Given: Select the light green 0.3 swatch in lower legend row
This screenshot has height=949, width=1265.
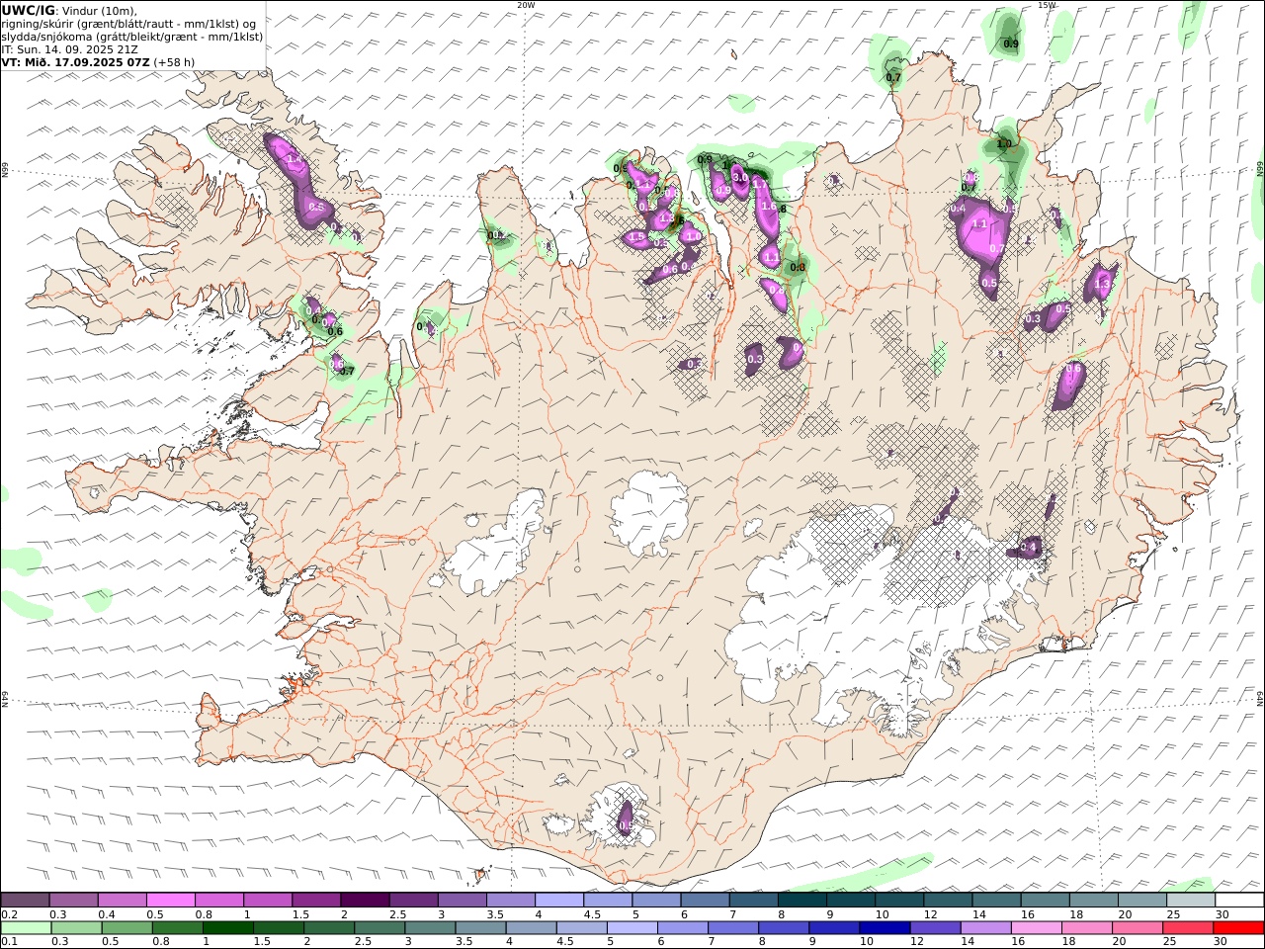Looking at the screenshot, I should click(x=77, y=928).
